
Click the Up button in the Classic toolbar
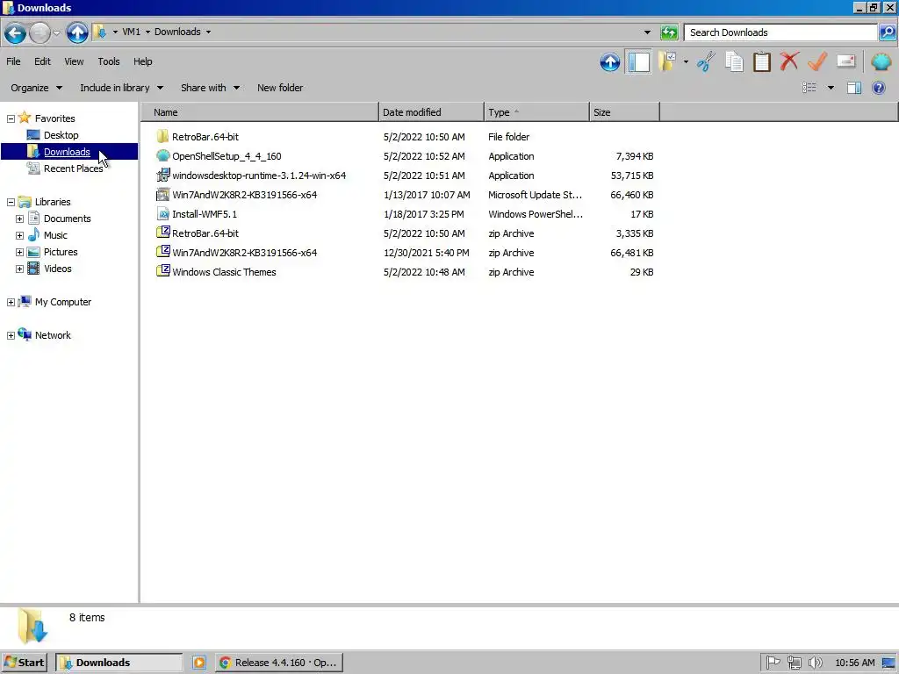[610, 62]
